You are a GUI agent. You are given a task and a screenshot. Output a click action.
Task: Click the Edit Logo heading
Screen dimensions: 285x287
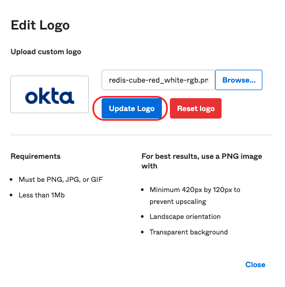click(40, 25)
